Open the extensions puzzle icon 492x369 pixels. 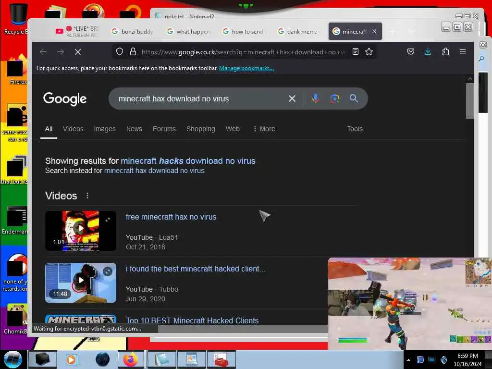[445, 51]
